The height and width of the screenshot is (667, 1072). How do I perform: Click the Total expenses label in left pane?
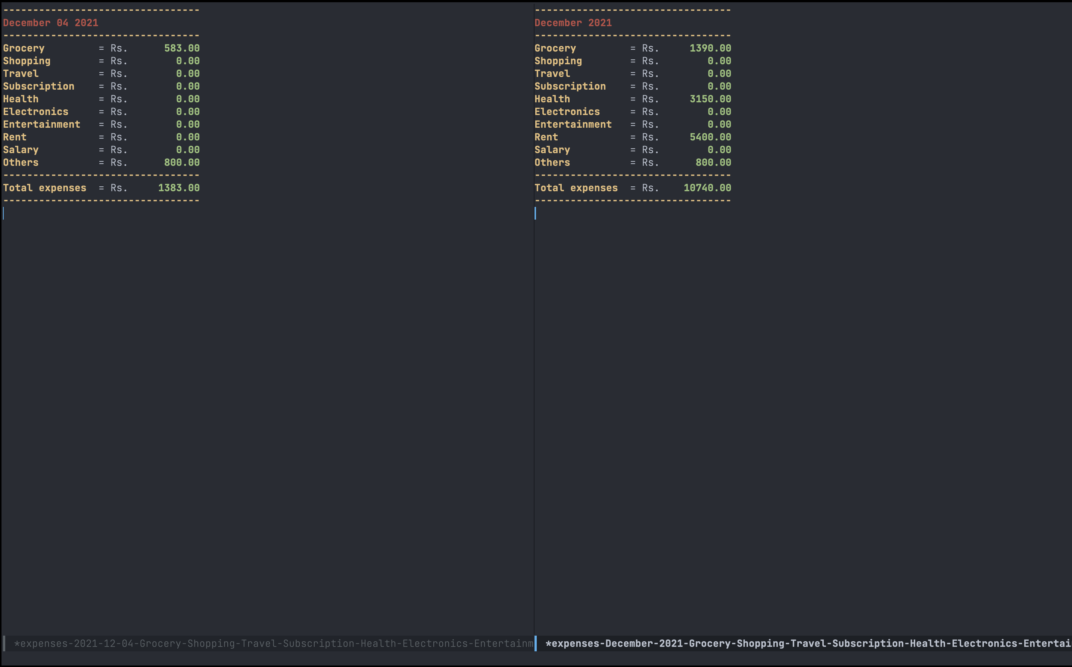[44, 188]
